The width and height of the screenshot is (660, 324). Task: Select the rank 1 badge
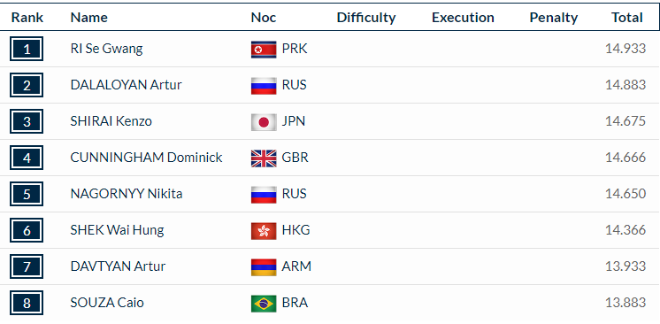(x=27, y=50)
